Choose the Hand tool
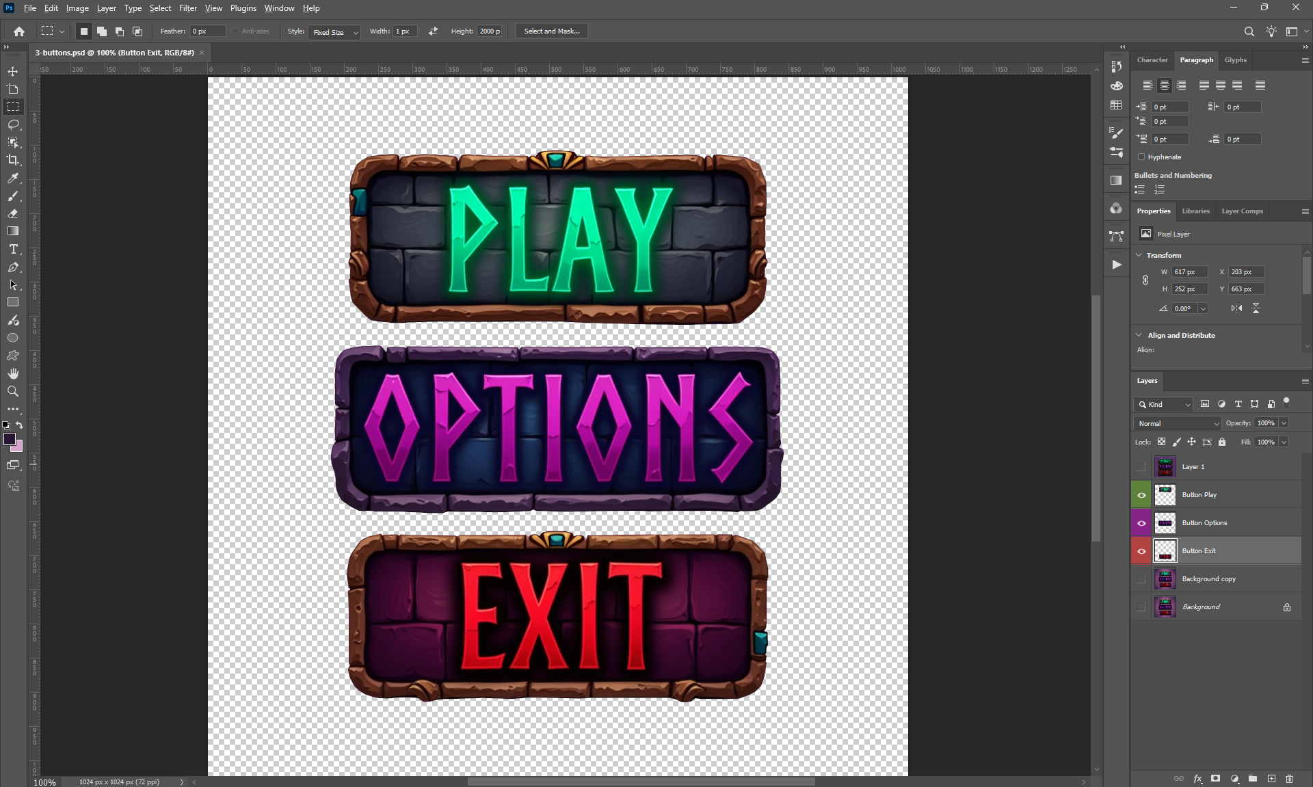Image resolution: width=1313 pixels, height=787 pixels. 13,373
